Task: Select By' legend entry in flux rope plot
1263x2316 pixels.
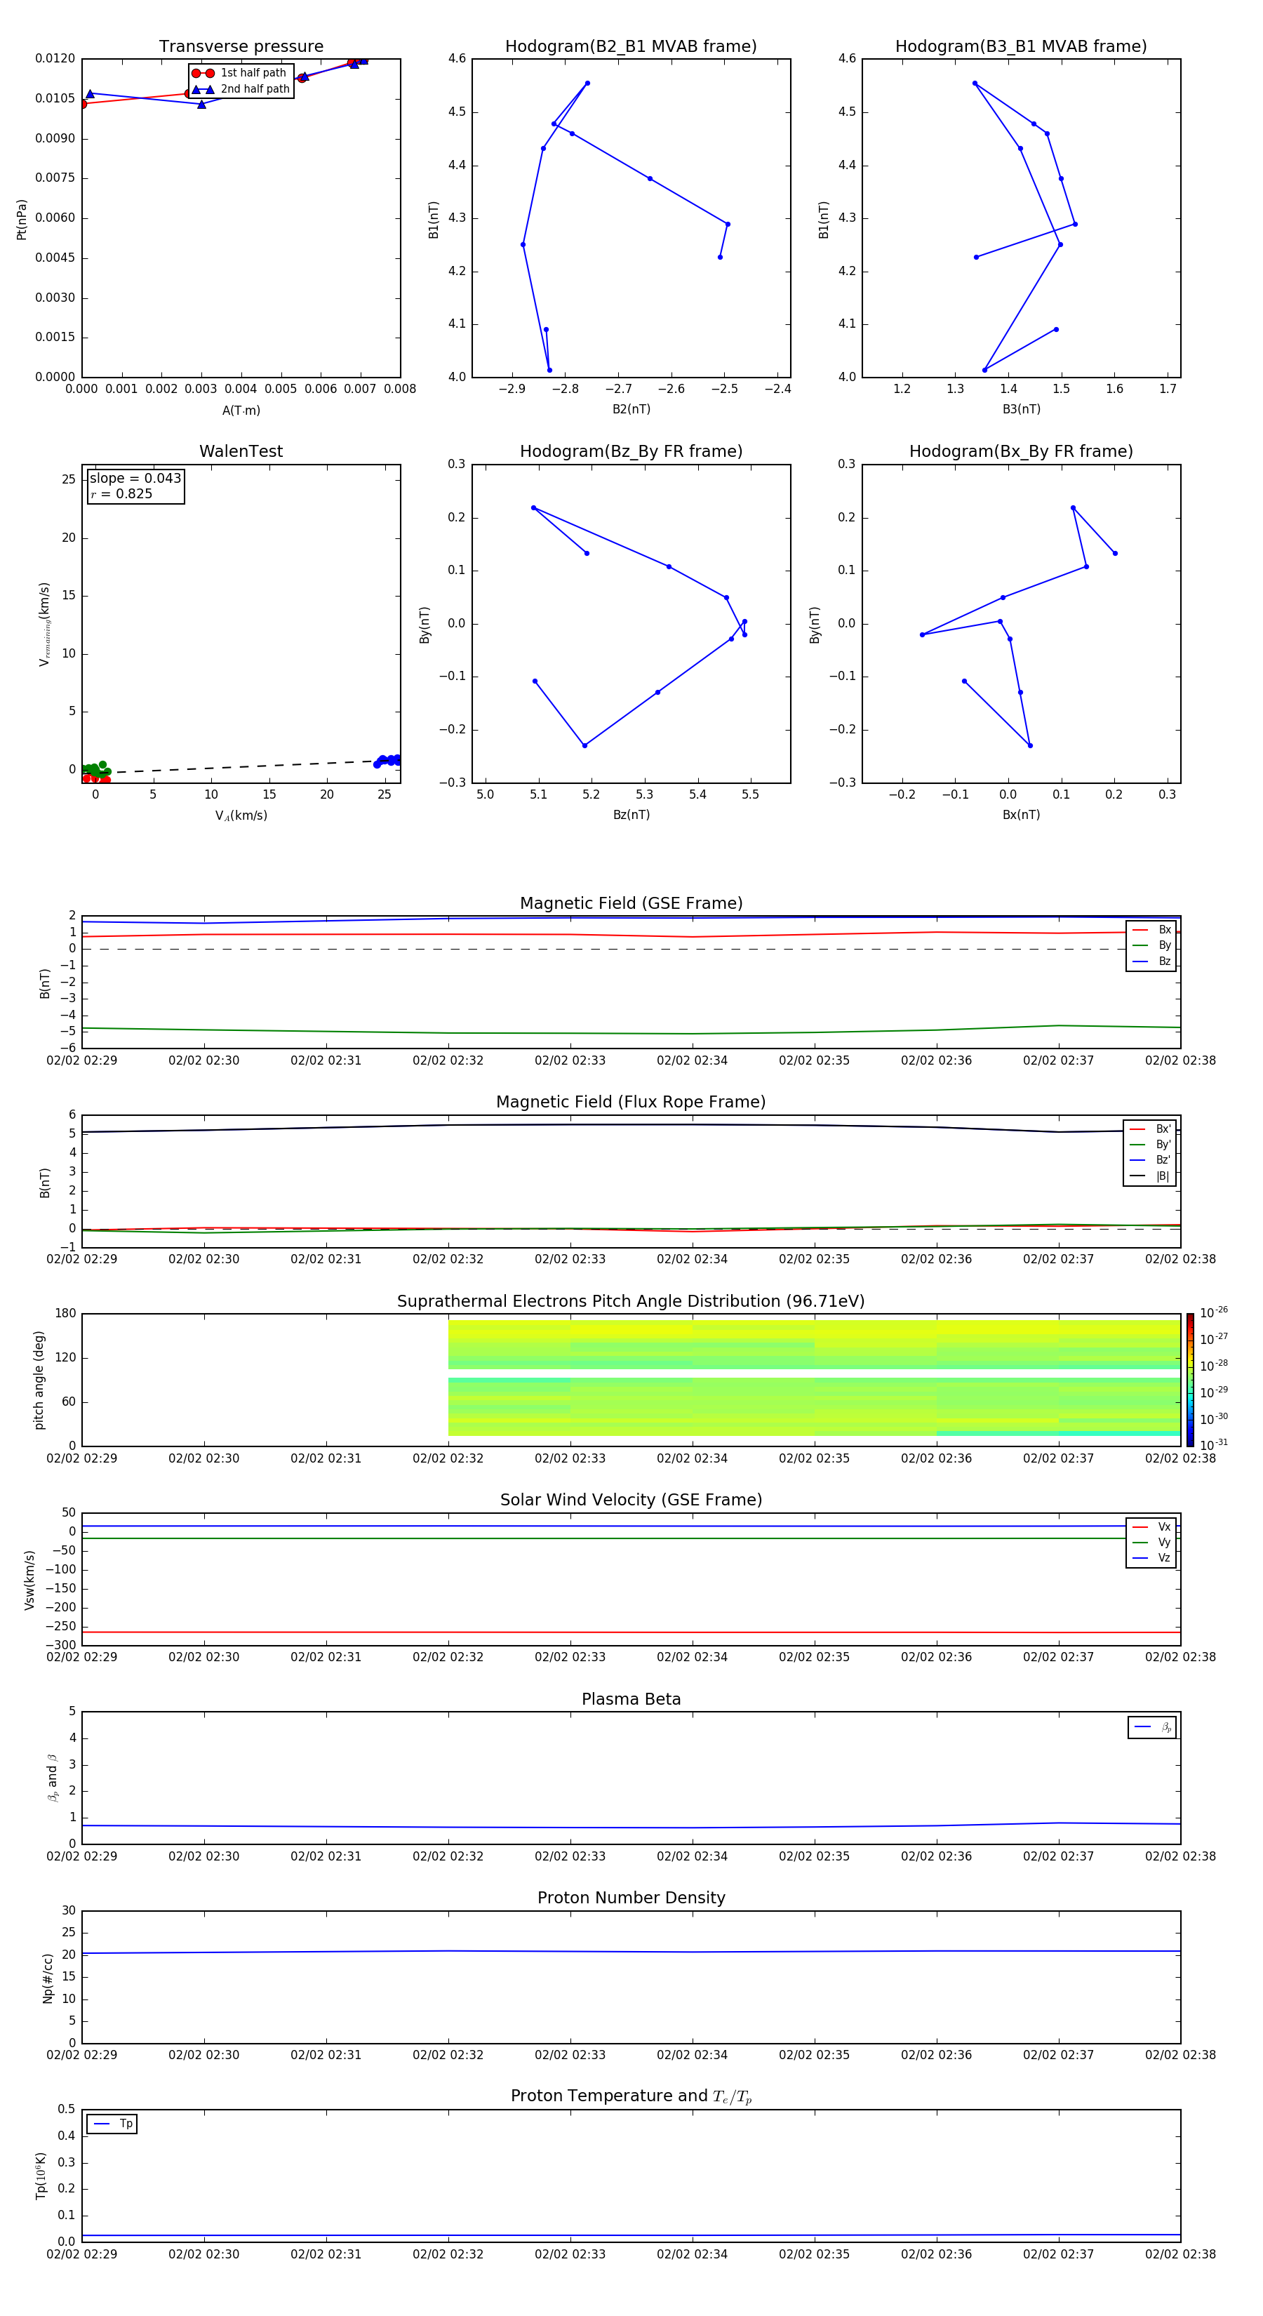Action: pos(1150,1145)
